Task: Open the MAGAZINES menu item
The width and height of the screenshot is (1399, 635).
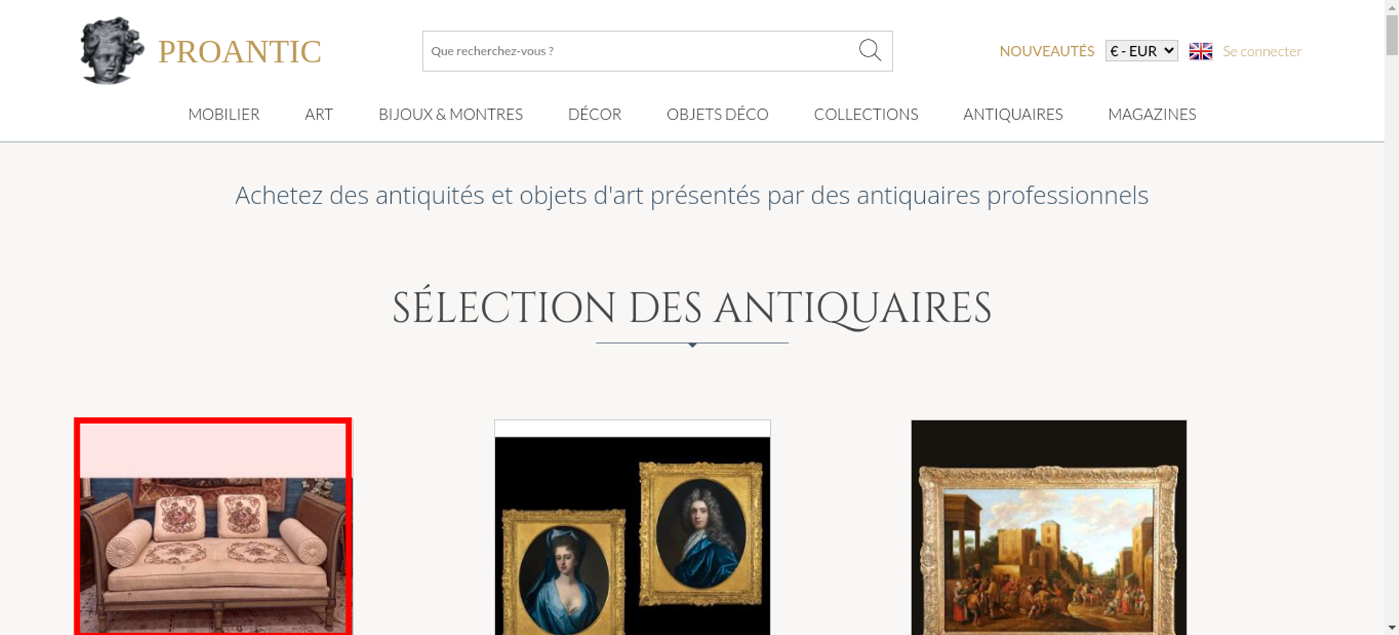Action: point(1152,114)
